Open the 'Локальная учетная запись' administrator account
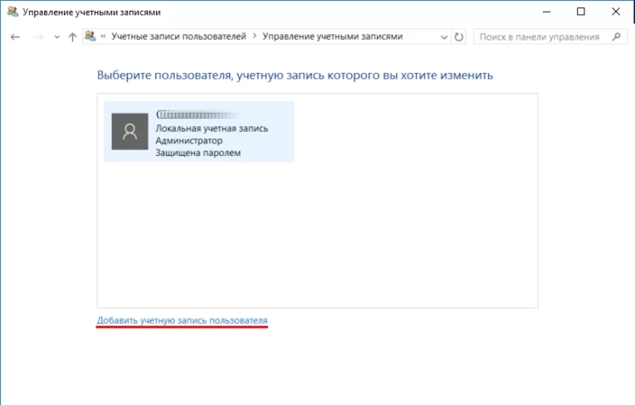 click(x=212, y=129)
